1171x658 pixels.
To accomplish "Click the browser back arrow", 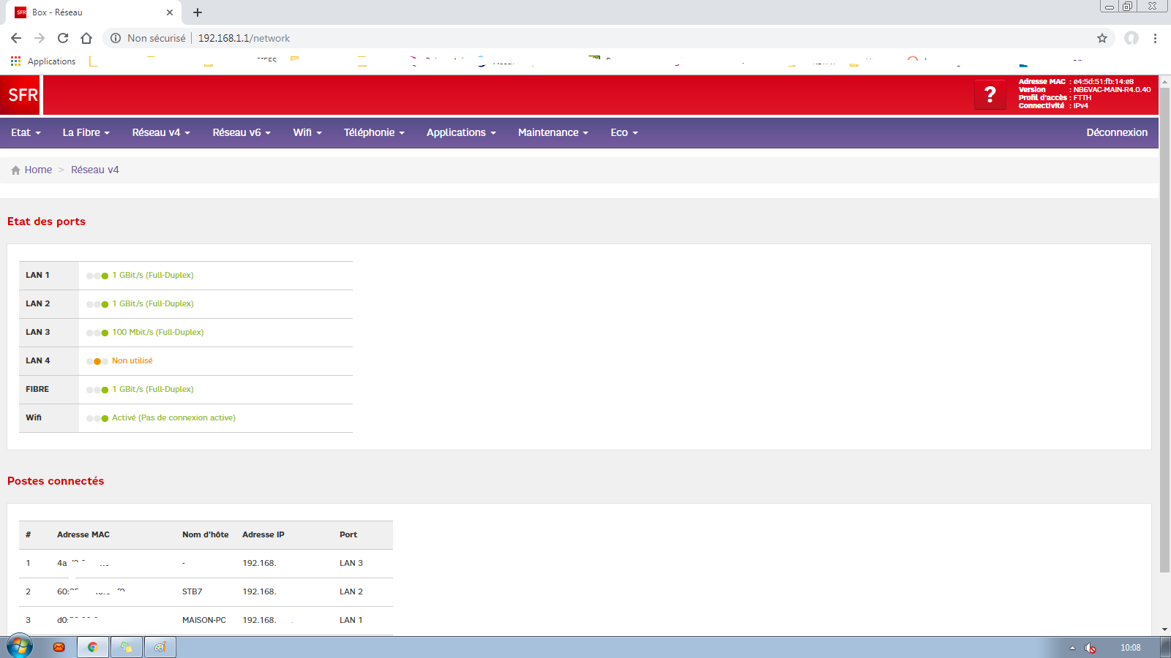I will coord(16,38).
